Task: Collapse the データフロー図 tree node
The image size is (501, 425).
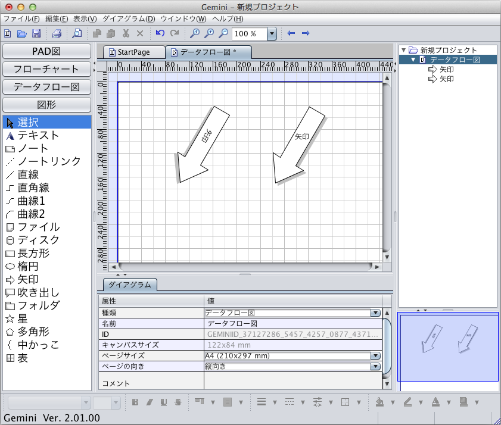Action: click(x=413, y=60)
